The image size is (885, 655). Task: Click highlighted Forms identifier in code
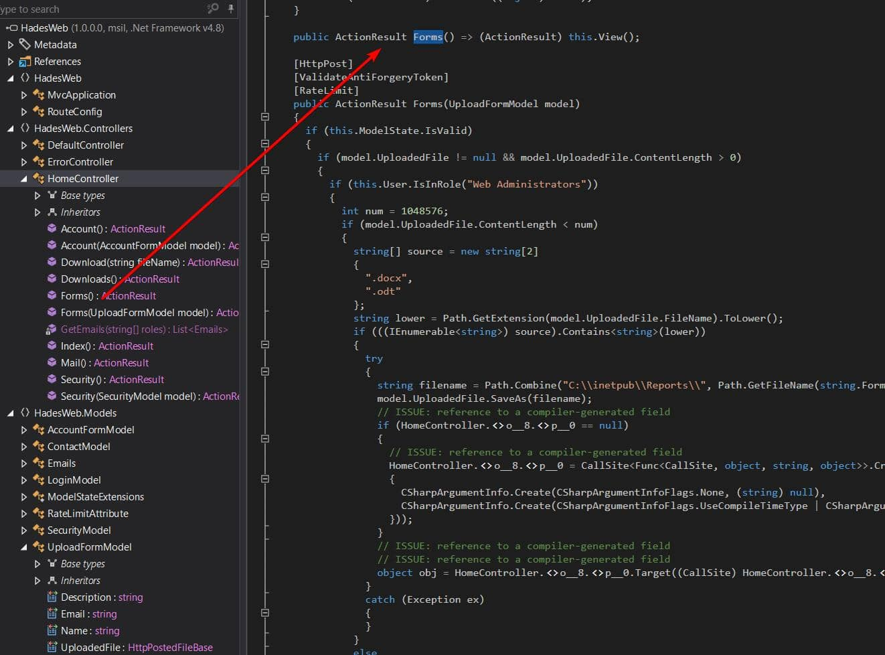click(428, 37)
